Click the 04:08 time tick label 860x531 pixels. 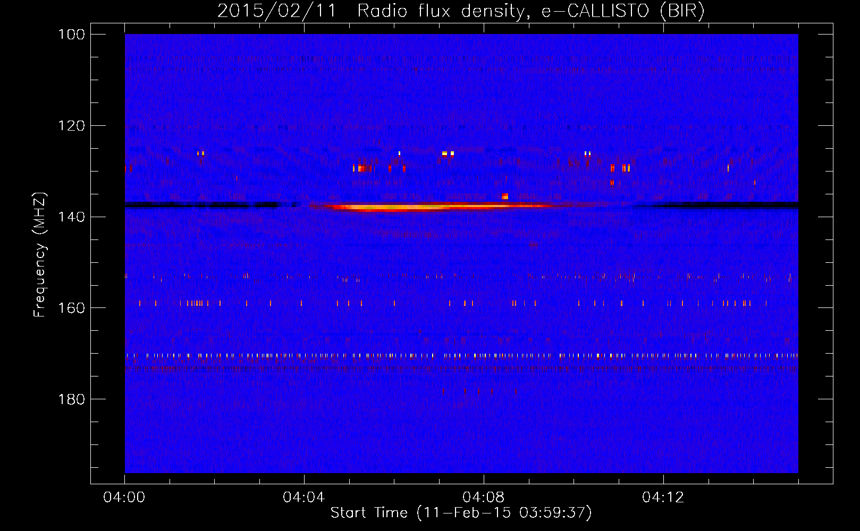[484, 498]
